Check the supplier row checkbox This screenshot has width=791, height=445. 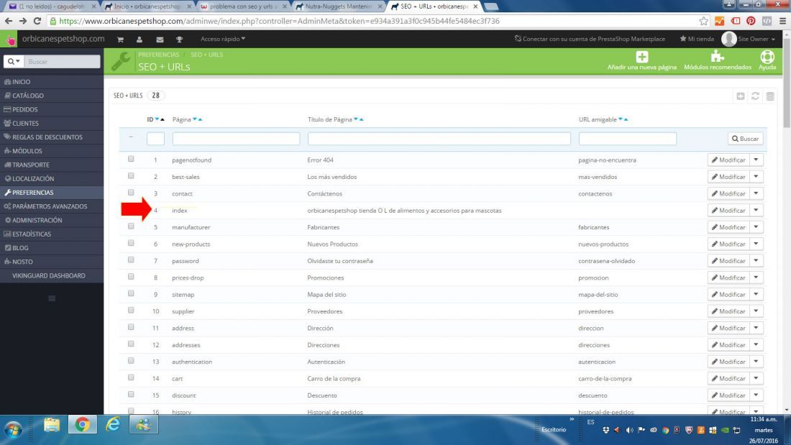tap(131, 311)
